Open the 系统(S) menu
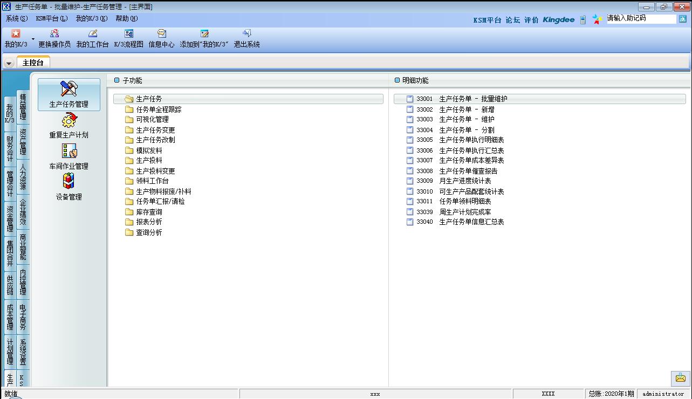692x399 pixels. click(x=16, y=18)
